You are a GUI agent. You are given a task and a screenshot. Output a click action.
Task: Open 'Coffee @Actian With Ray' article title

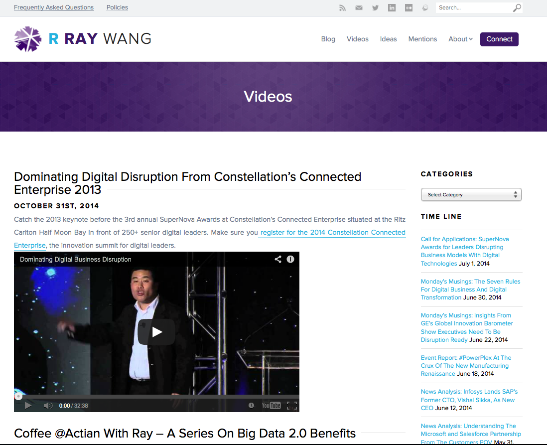(185, 433)
